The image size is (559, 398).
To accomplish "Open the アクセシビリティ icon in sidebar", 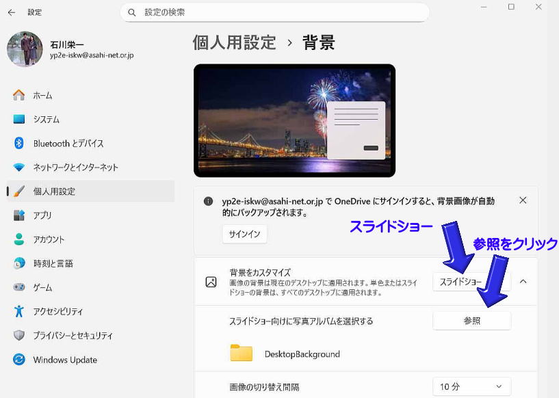I will (x=19, y=312).
